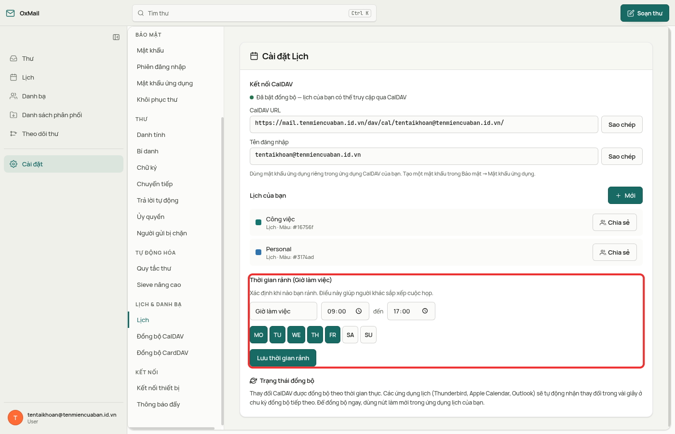Viewport: 675px width, 434px height.
Task: Click the Soạn thư compose button
Action: pos(645,13)
